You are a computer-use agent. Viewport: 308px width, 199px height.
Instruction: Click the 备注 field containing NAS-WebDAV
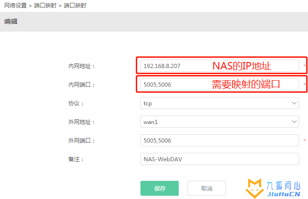(220, 159)
